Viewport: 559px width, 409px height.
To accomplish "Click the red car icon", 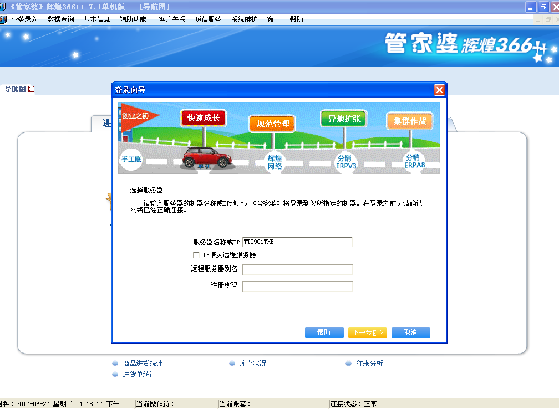I will point(207,158).
